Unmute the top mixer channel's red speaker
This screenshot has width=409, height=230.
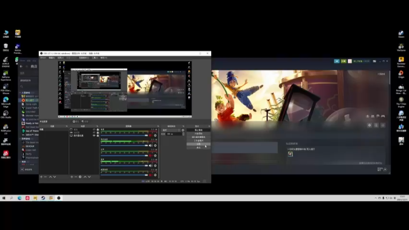(150, 135)
